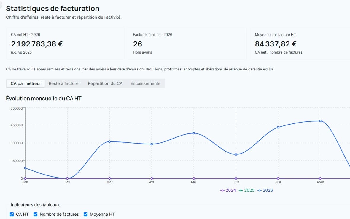350x219 pixels.
Task: Click the 2026 data point for Juin
Action: pyautogui.click(x=236, y=154)
